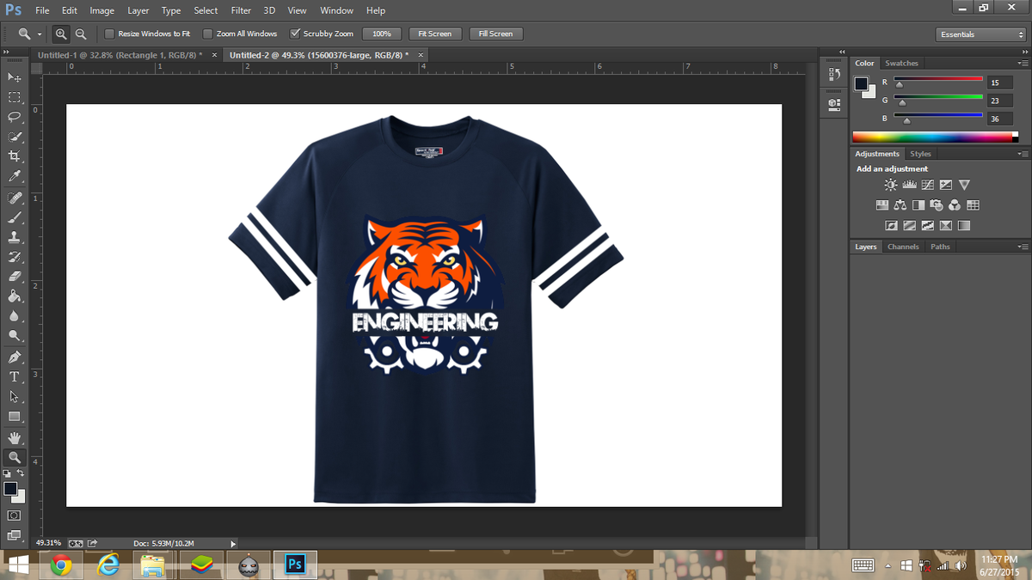The height and width of the screenshot is (580, 1032).
Task: Open the Layer menu
Action: (138, 10)
